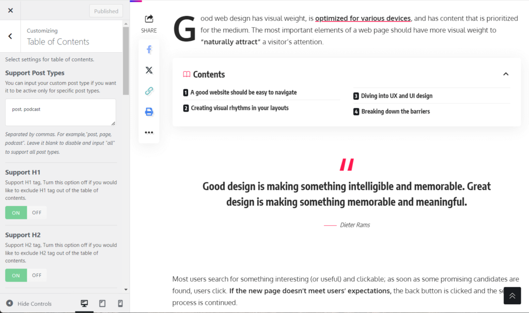Click the scroll up arrow in sidebar
529x313 pixels.
click(126, 24)
